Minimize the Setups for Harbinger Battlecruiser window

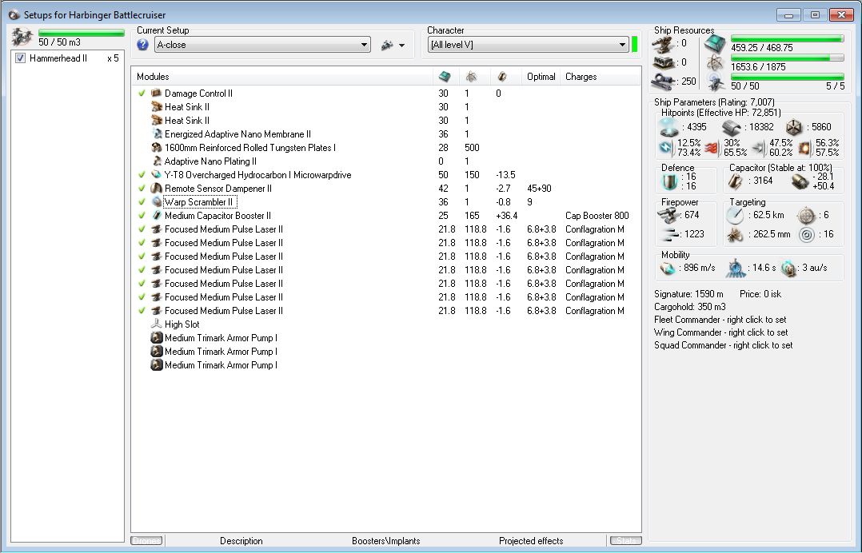(788, 15)
